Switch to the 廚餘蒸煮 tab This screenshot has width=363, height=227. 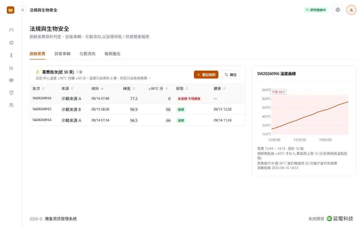(37, 54)
